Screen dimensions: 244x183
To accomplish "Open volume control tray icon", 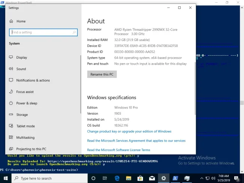I will pyautogui.click(x=213, y=178).
